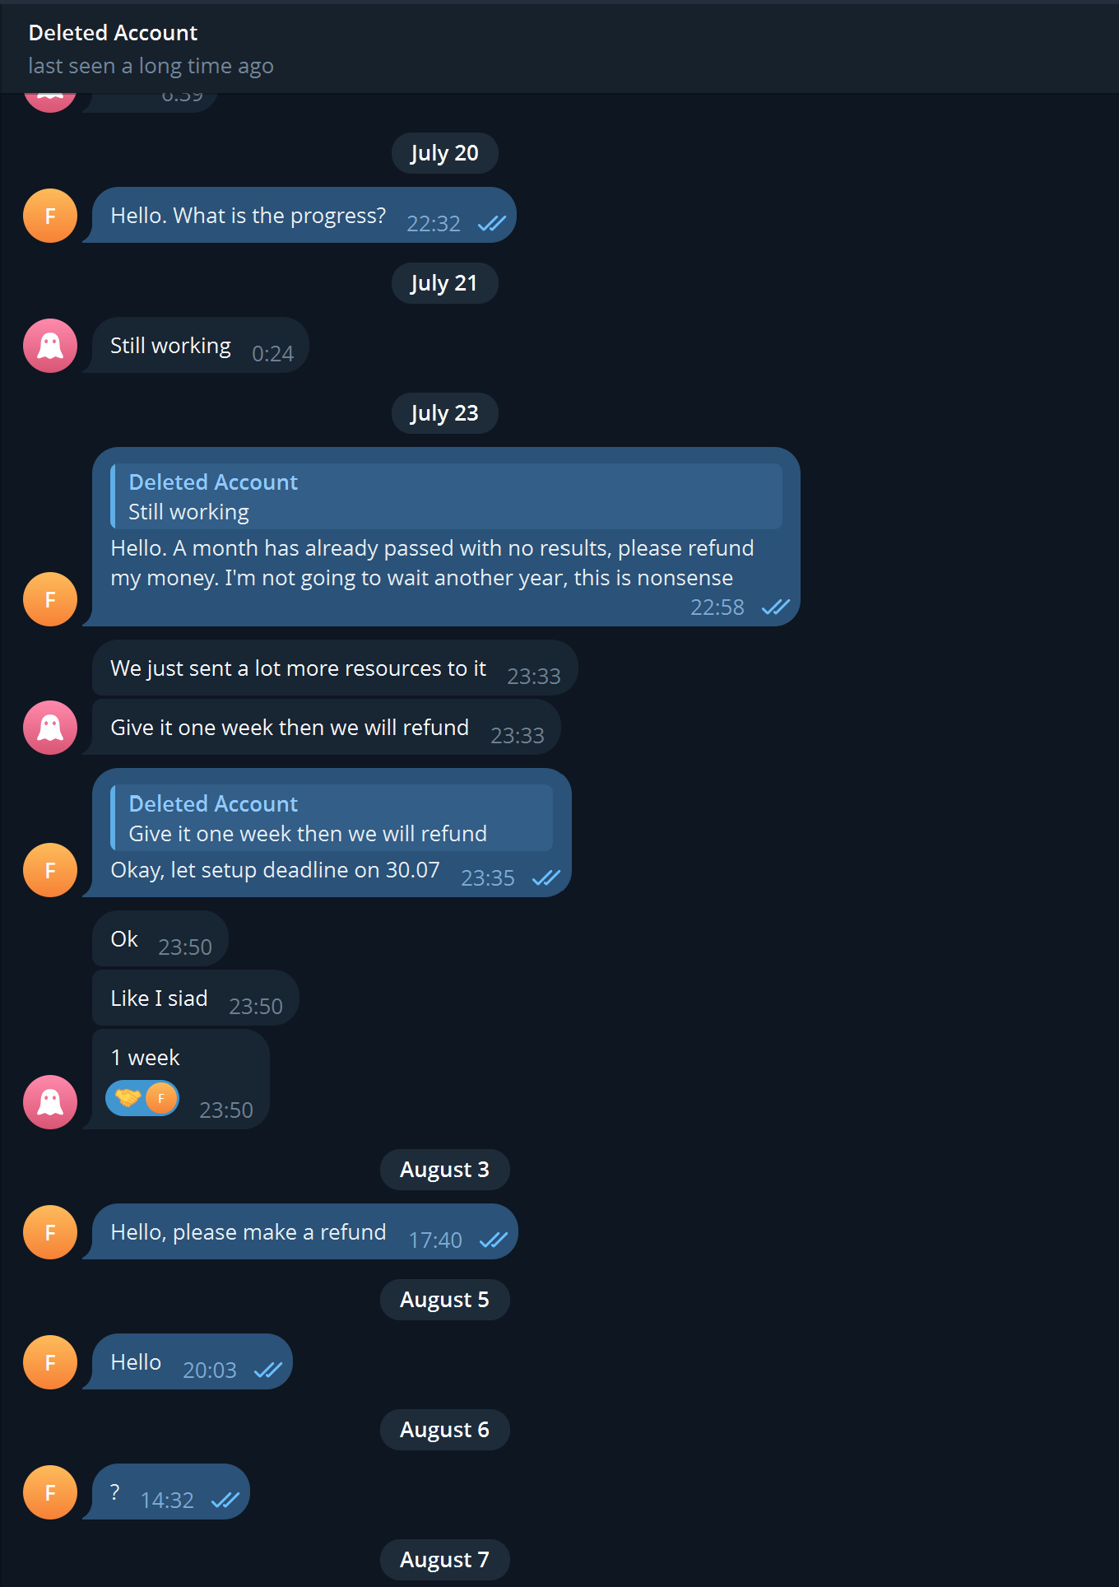Click the ghost avatar beside "Still working" message

(x=50, y=346)
